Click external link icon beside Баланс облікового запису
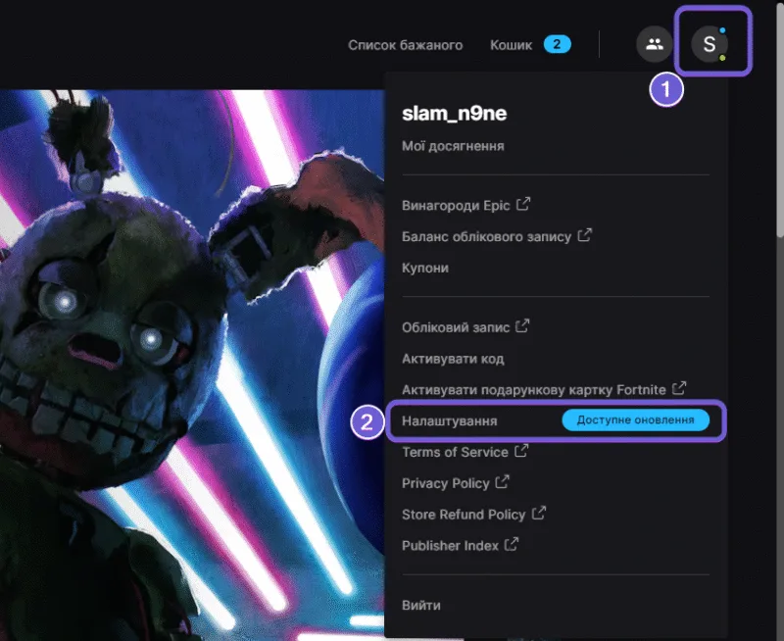The height and width of the screenshot is (641, 784). (584, 235)
